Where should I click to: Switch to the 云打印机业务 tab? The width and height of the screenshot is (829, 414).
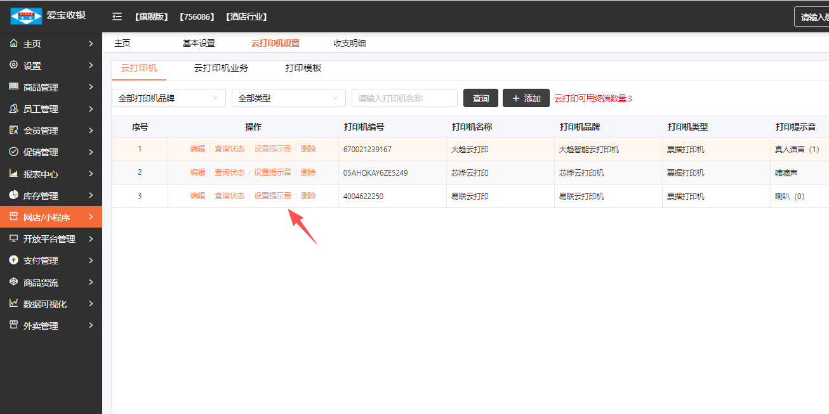[221, 68]
